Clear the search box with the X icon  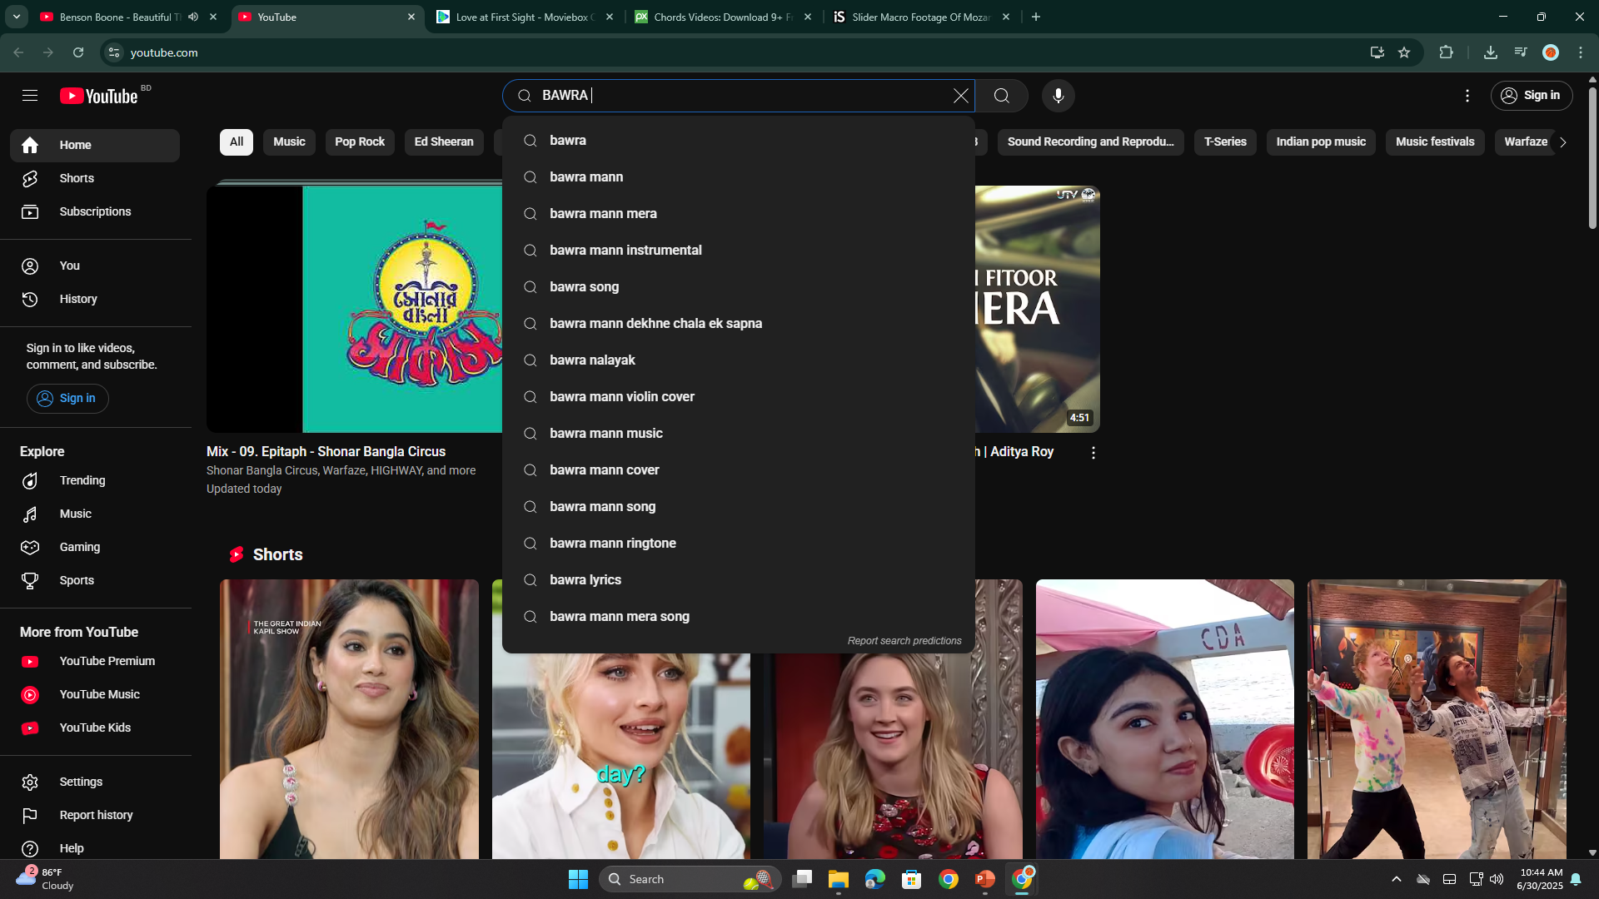coord(960,96)
